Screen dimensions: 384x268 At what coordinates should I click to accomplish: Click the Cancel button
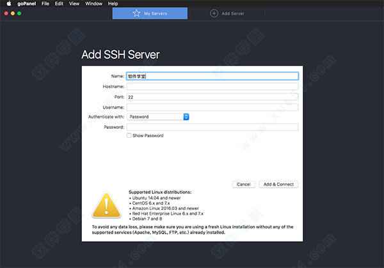coord(244,184)
